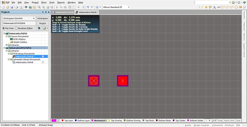Click the Undo arrow icon
The width and height of the screenshot is (247, 127).
pos(88,7)
